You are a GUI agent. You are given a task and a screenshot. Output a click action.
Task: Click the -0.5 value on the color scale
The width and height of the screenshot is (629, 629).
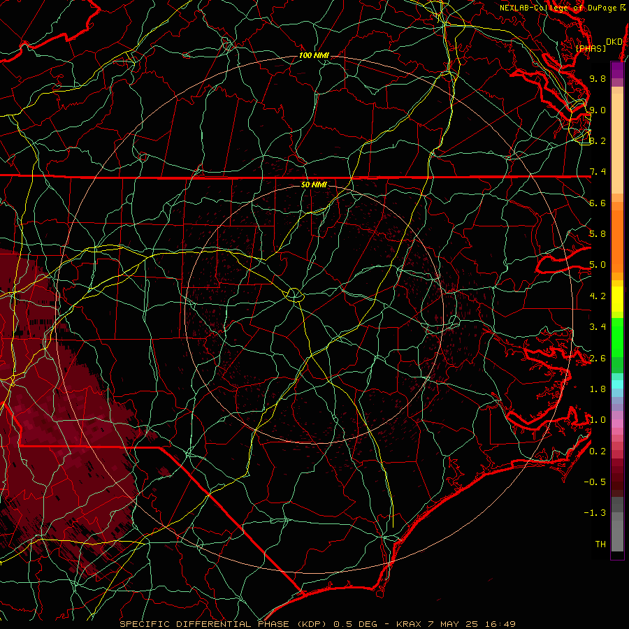click(x=595, y=482)
